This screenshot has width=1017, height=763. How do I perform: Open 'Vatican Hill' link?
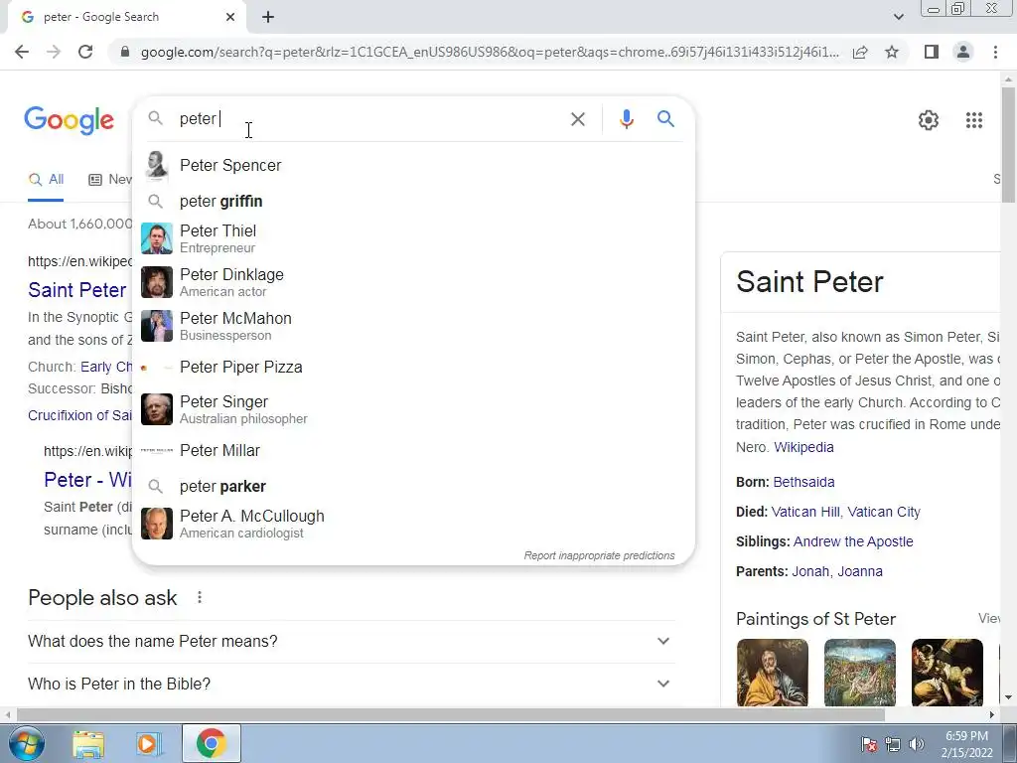805,512
